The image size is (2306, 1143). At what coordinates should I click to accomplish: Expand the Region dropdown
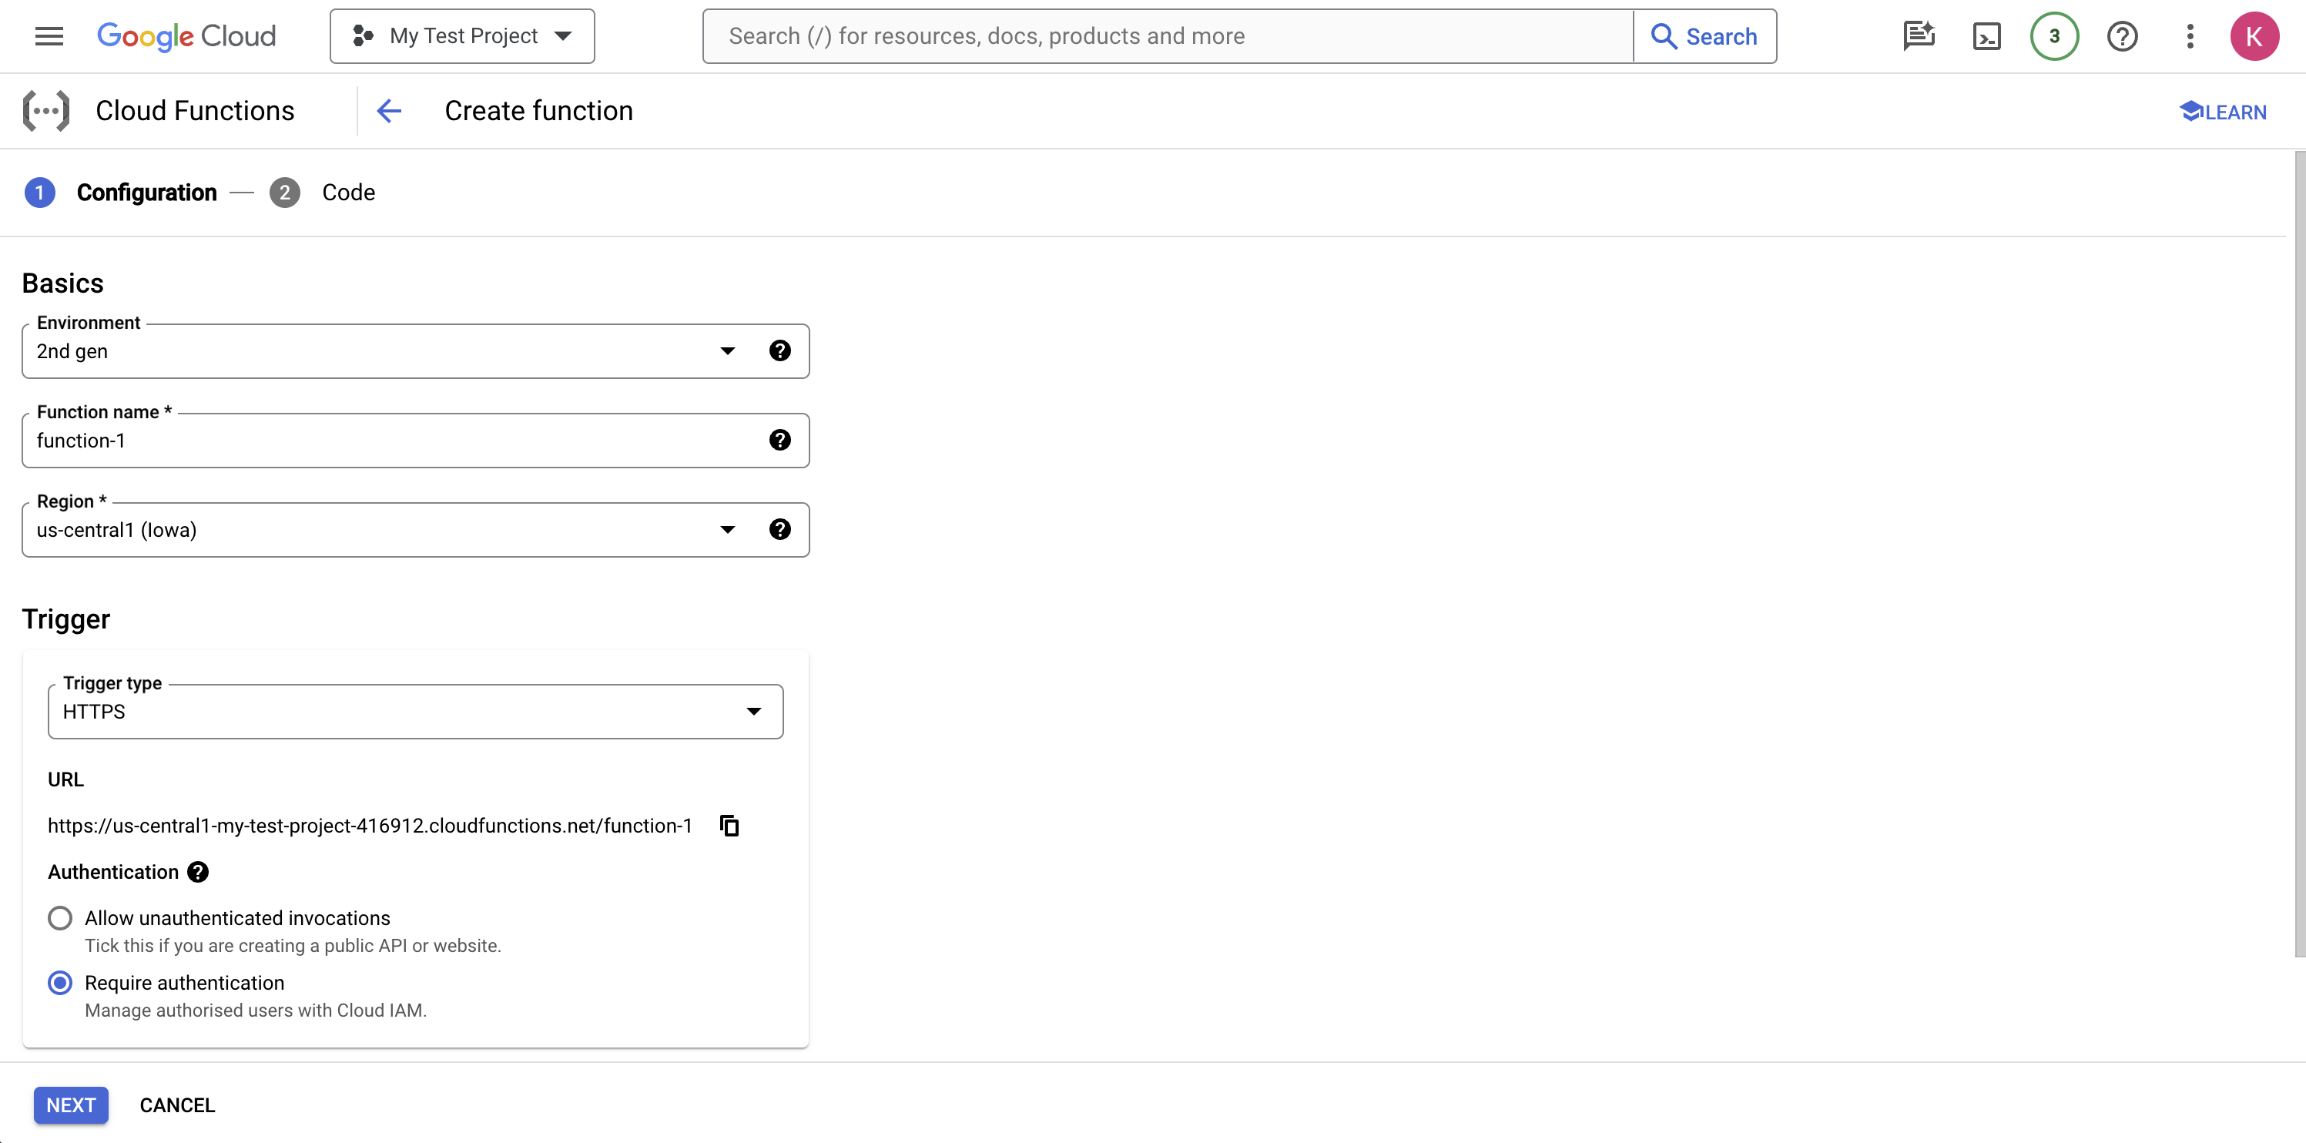[726, 530]
